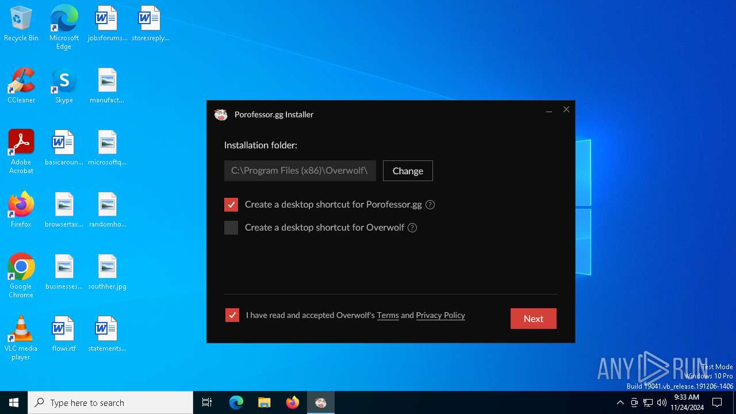Open Firefox from the taskbar
The image size is (736, 414).
tap(293, 402)
